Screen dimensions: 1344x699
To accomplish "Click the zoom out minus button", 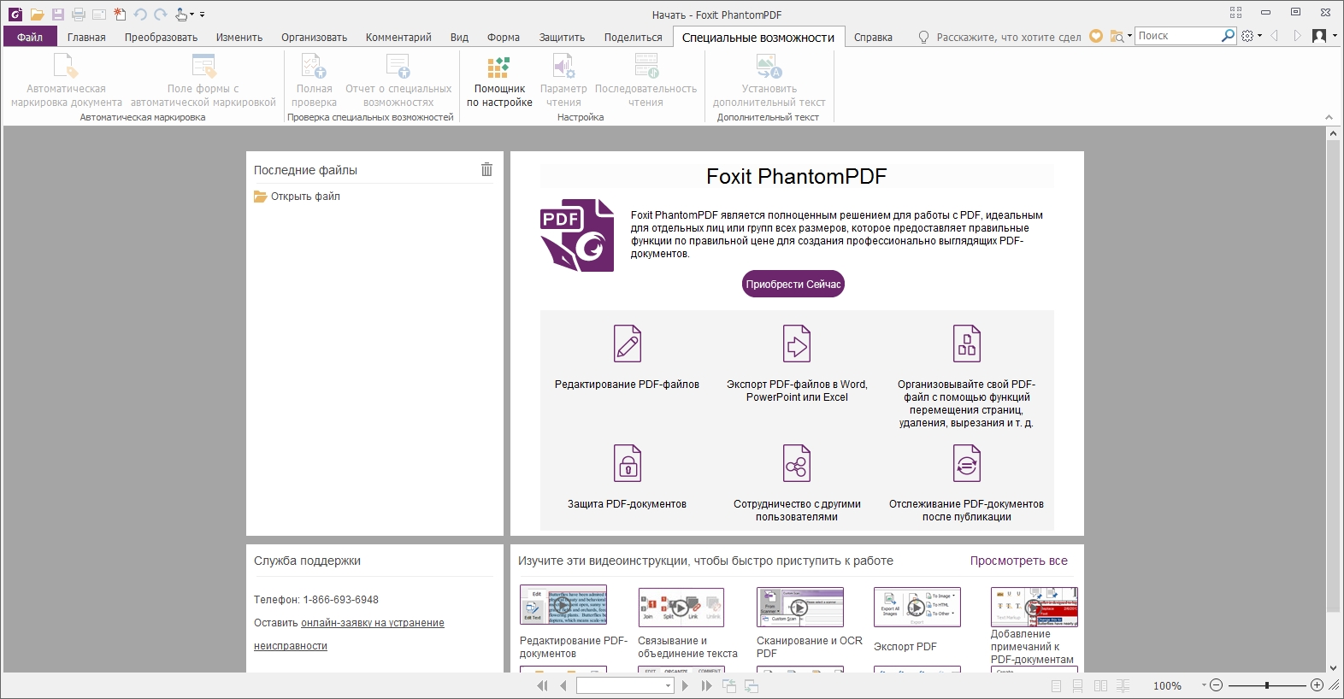I will (x=1217, y=685).
